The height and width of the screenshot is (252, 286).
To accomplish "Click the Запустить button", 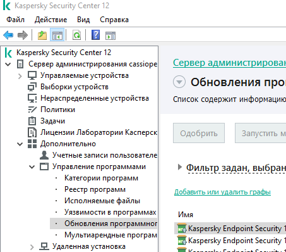I will pyautogui.click(x=261, y=133).
